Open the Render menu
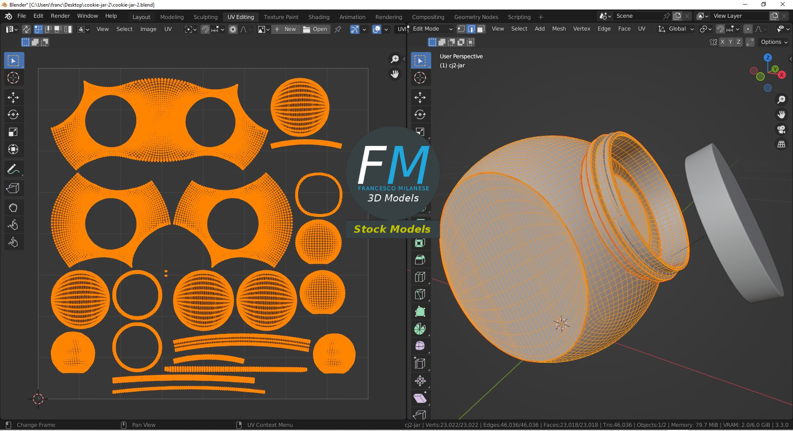This screenshot has height=431, width=793. tap(60, 16)
